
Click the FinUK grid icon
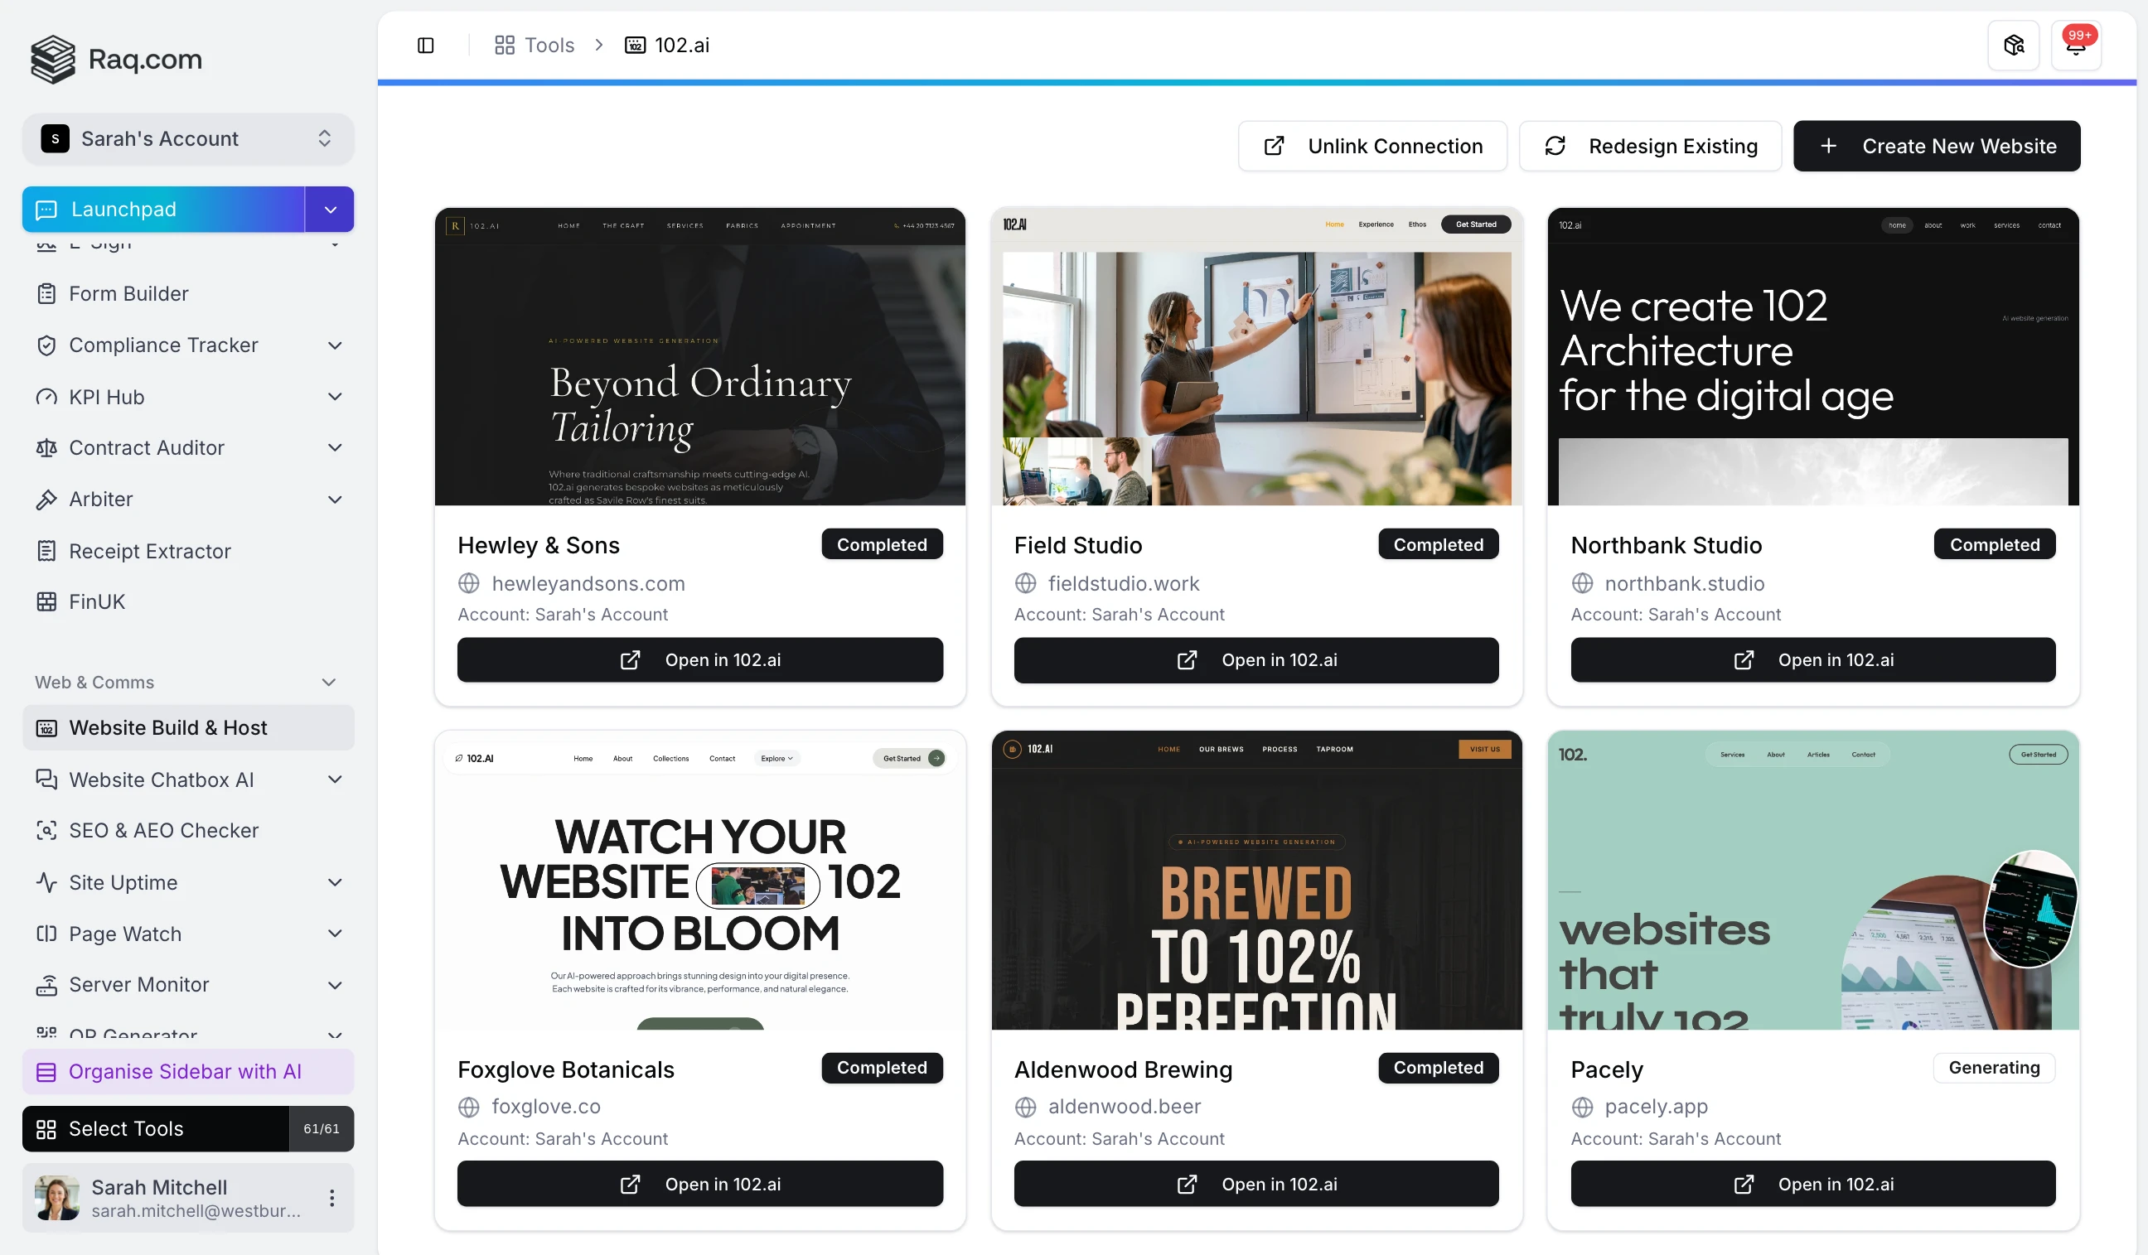pyautogui.click(x=47, y=601)
